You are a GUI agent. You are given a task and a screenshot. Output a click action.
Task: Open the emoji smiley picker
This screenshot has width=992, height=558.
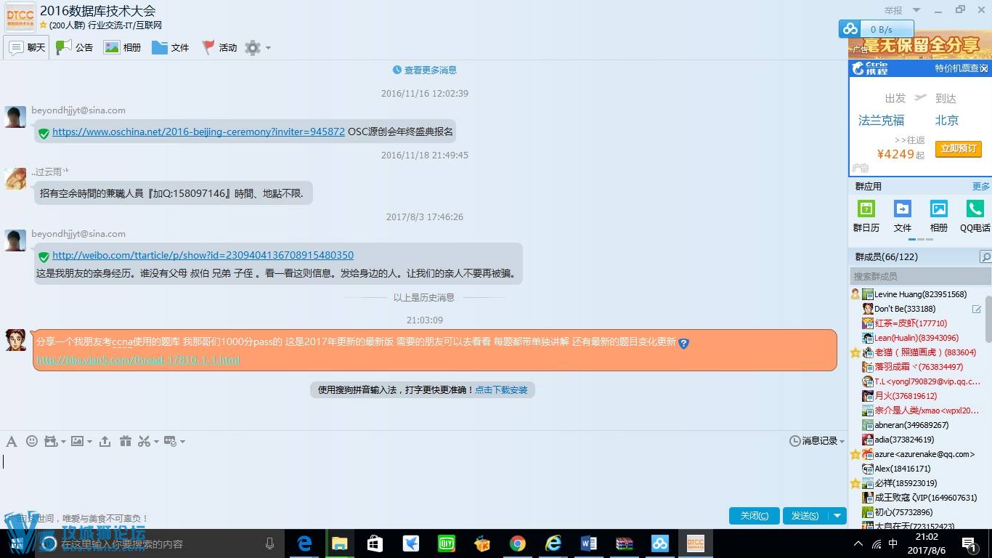pos(32,441)
